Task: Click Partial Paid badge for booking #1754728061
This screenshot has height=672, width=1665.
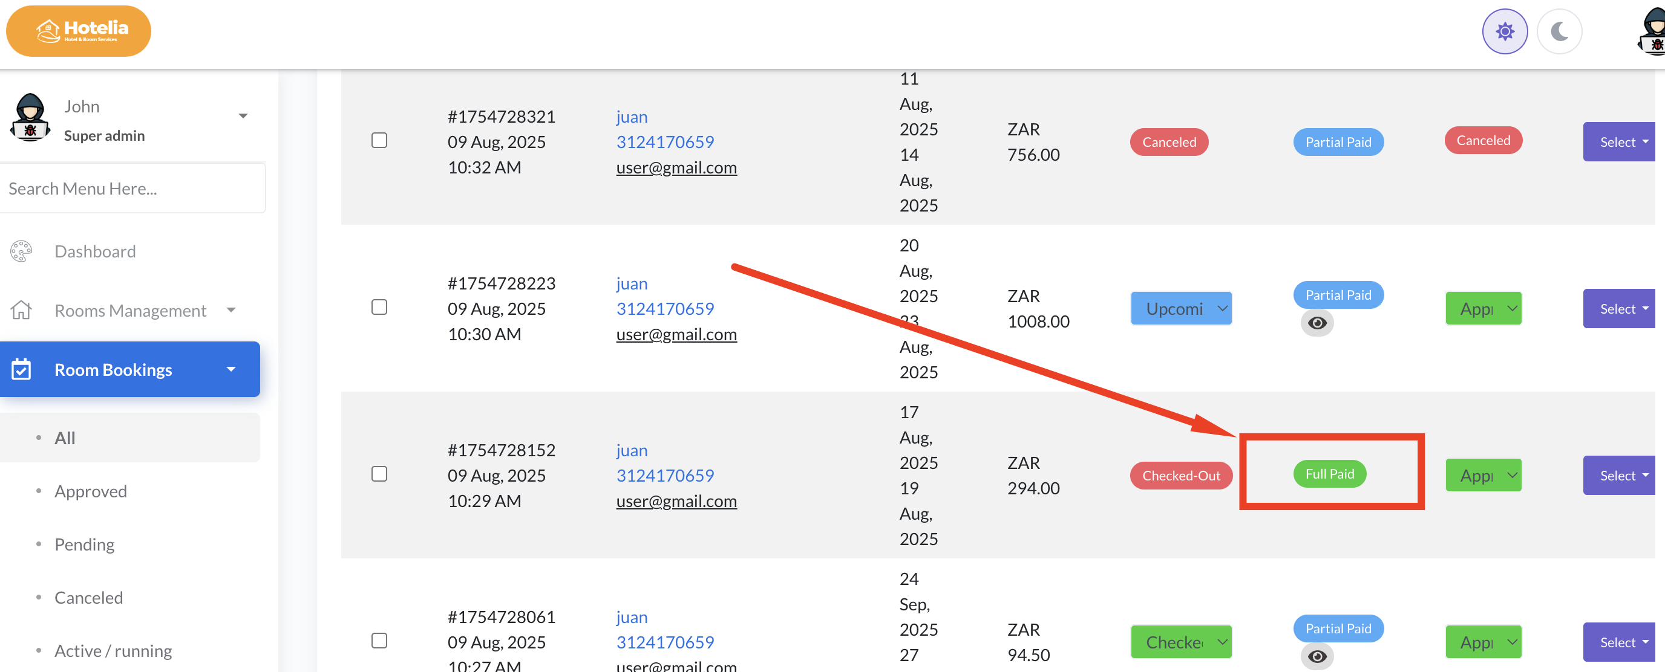Action: 1338,628
